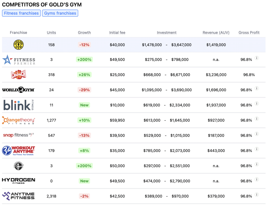Select the $10,000 initial fee
267x207 pixels.
pyautogui.click(x=117, y=105)
